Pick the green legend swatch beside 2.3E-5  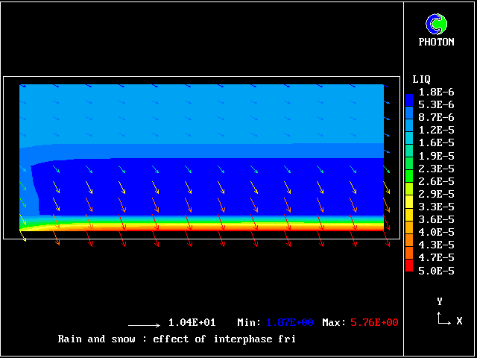(409, 169)
